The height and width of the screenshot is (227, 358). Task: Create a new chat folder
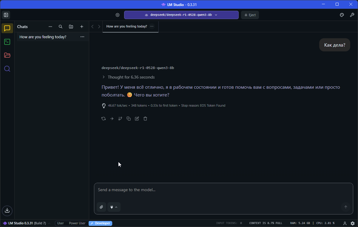[71, 27]
